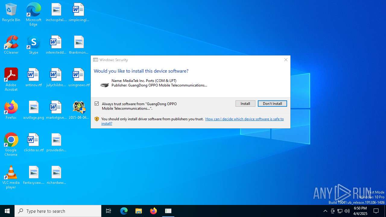This screenshot has width=386, height=217.
Task: Select the julychildre document icon
Action: pos(56,78)
